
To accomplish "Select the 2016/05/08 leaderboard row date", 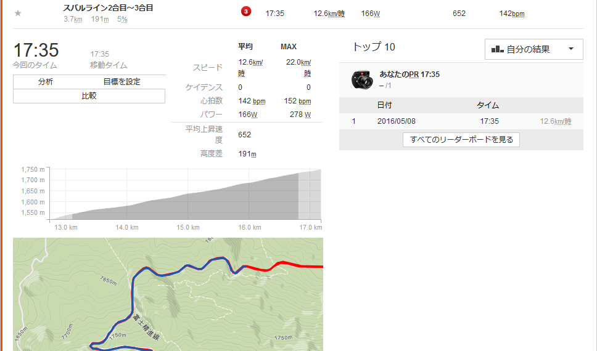I will coord(397,121).
